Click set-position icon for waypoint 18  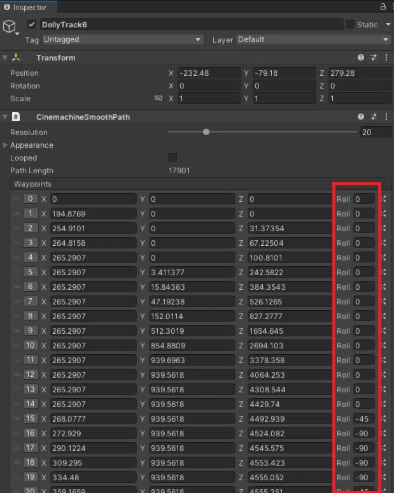(384, 462)
